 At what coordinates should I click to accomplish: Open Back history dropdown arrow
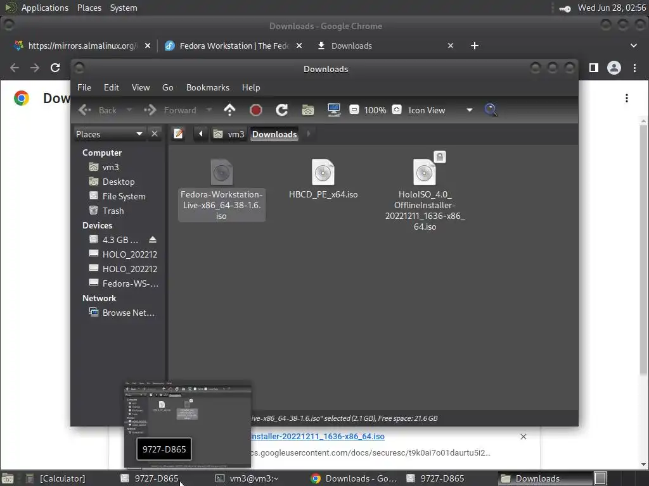tap(129, 110)
